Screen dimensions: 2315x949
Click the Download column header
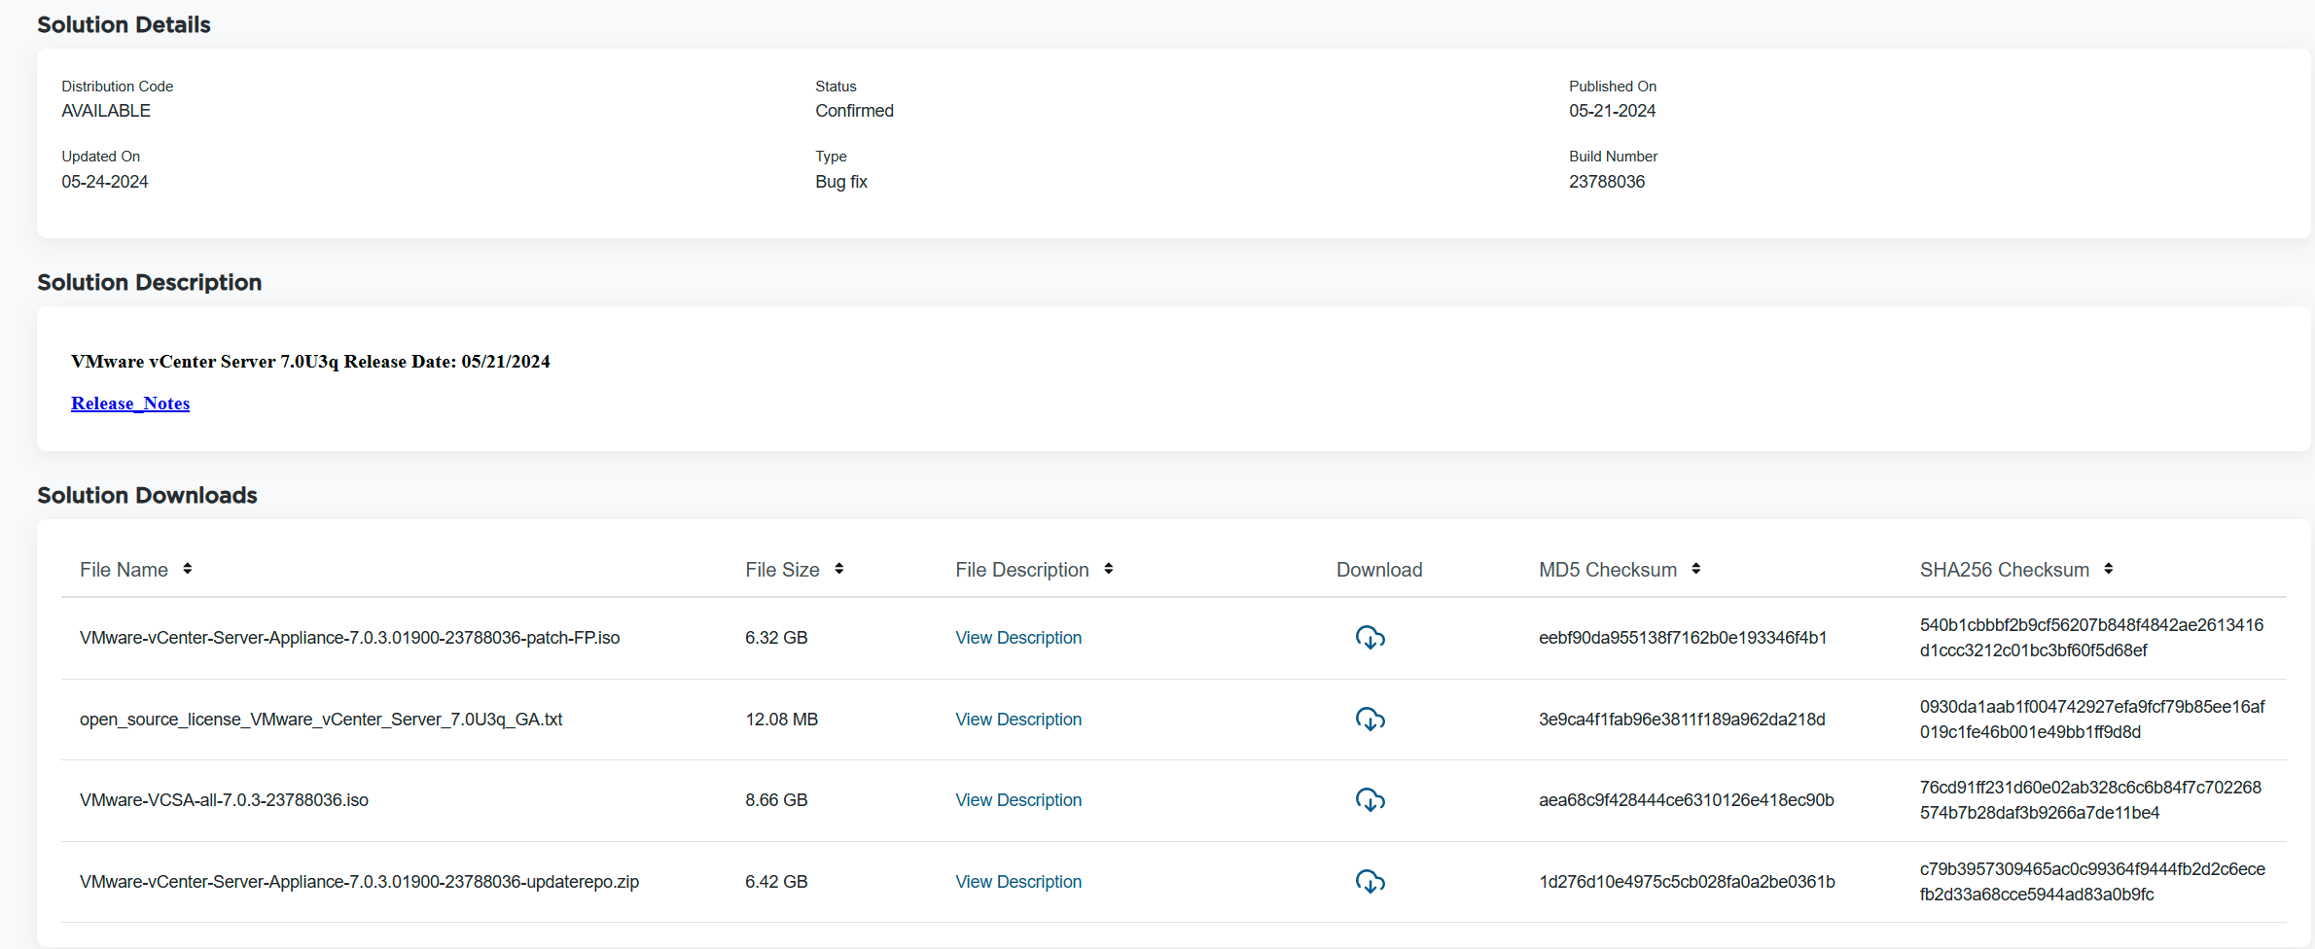tap(1378, 570)
